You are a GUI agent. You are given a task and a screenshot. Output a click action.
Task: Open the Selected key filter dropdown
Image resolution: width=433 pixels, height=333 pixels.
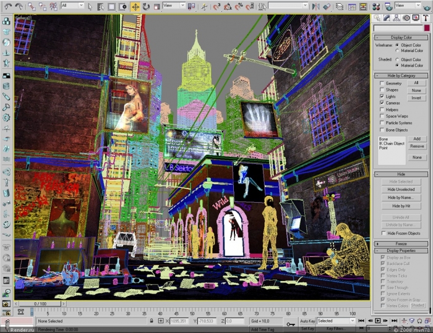click(336, 321)
